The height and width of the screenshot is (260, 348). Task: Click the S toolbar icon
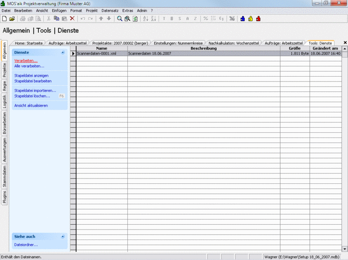coord(180,19)
